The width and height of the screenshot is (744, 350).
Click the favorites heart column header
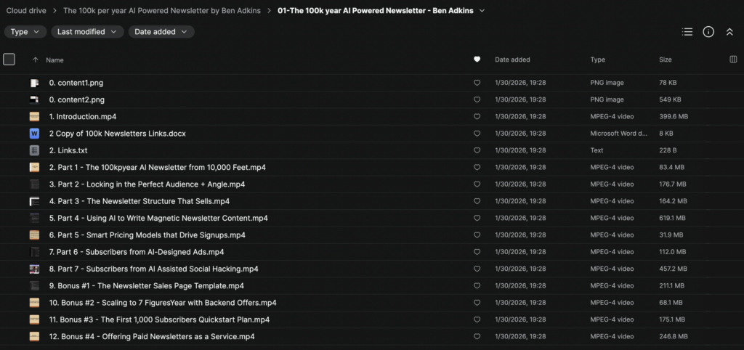[x=477, y=60]
